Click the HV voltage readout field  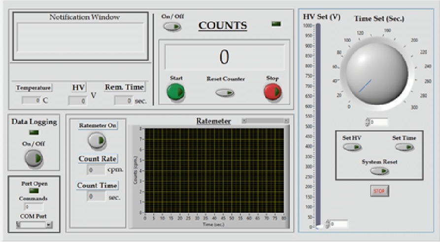(x=77, y=101)
